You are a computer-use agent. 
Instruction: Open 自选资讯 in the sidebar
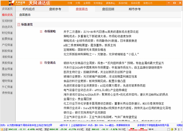7,27
